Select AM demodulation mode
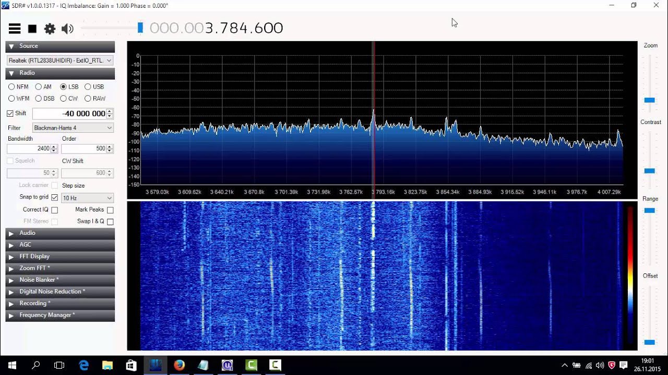This screenshot has width=668, height=375. pos(38,87)
